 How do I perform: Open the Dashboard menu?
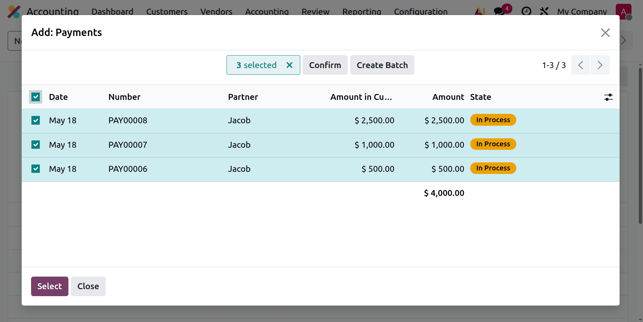click(112, 12)
